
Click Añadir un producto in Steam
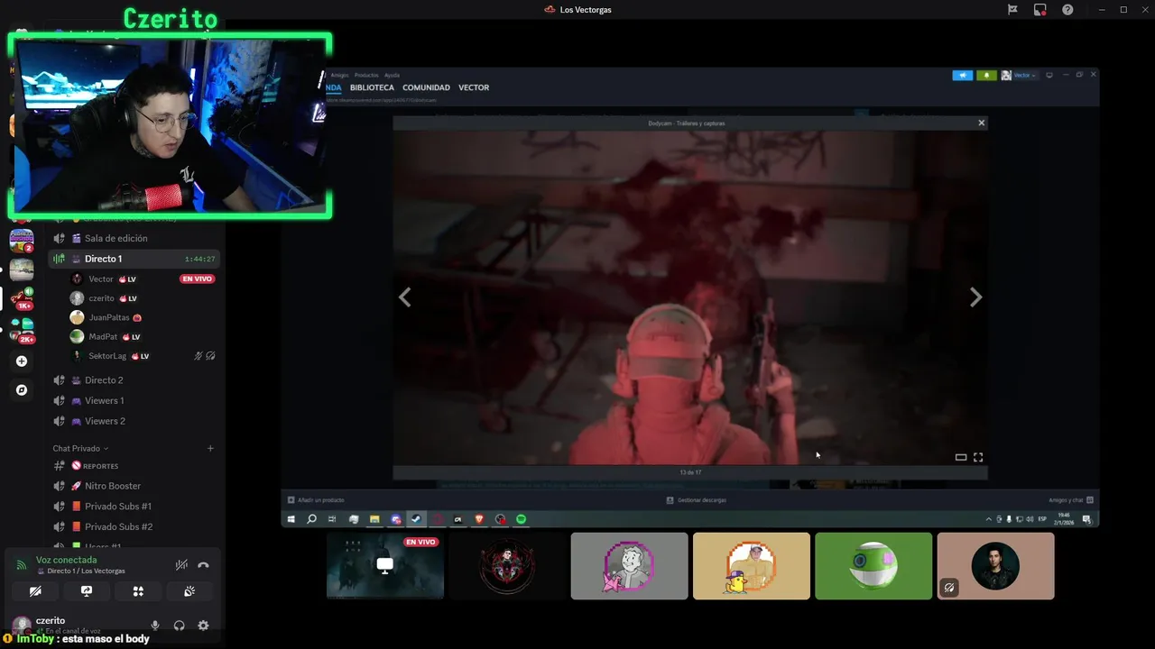point(316,500)
